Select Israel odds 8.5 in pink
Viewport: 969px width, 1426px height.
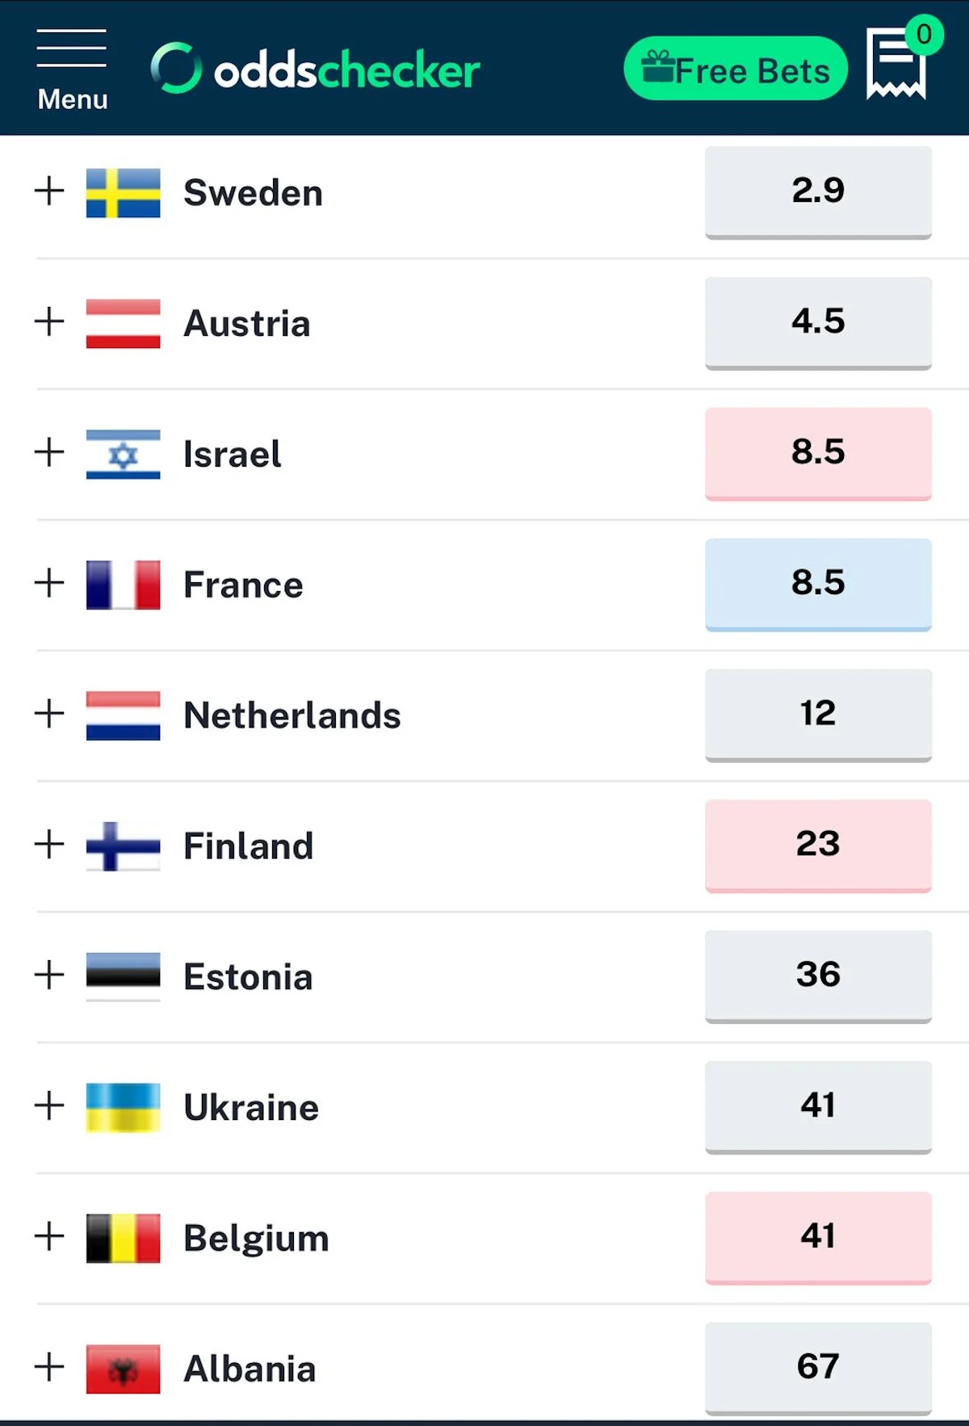pyautogui.click(x=818, y=454)
